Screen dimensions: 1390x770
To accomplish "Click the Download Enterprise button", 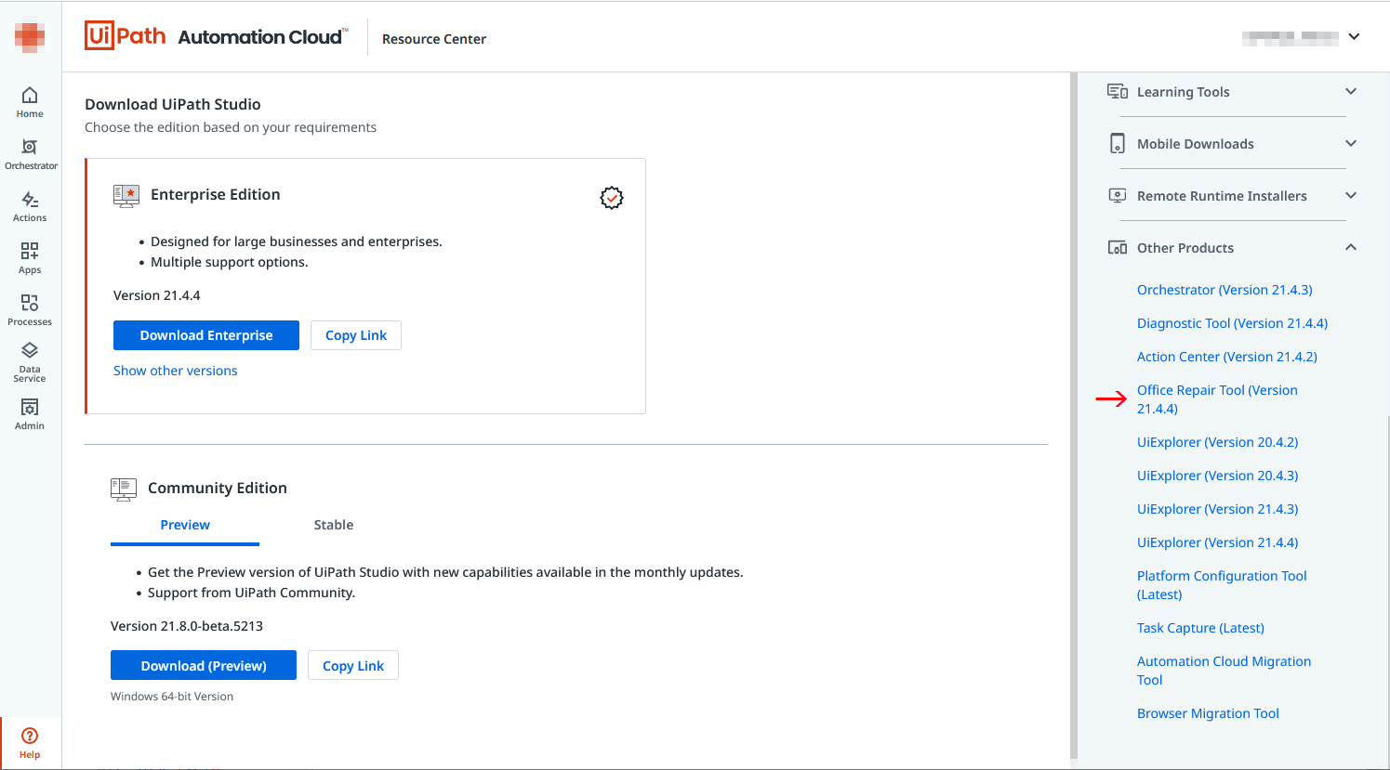I will (x=206, y=335).
